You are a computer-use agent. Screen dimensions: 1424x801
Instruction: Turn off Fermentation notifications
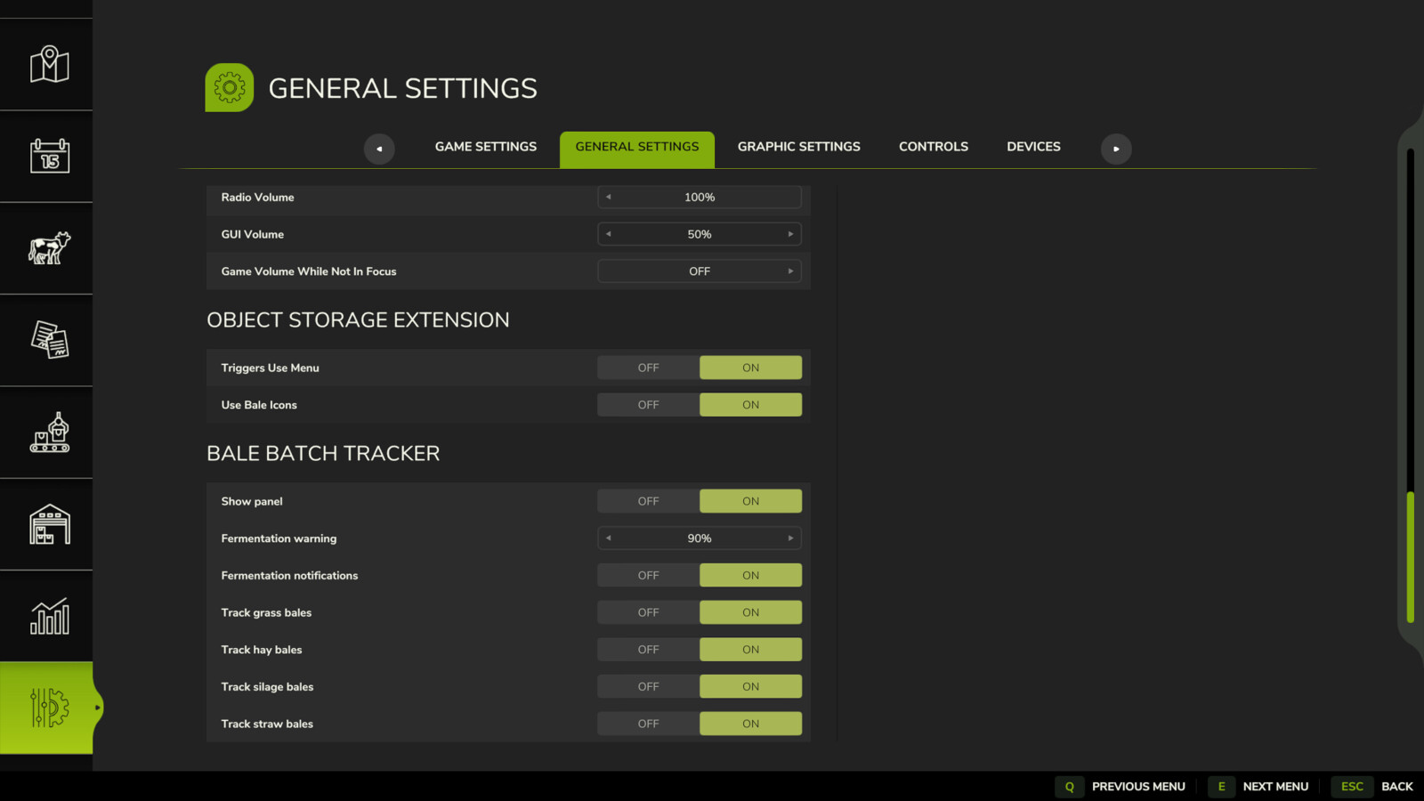coord(648,576)
